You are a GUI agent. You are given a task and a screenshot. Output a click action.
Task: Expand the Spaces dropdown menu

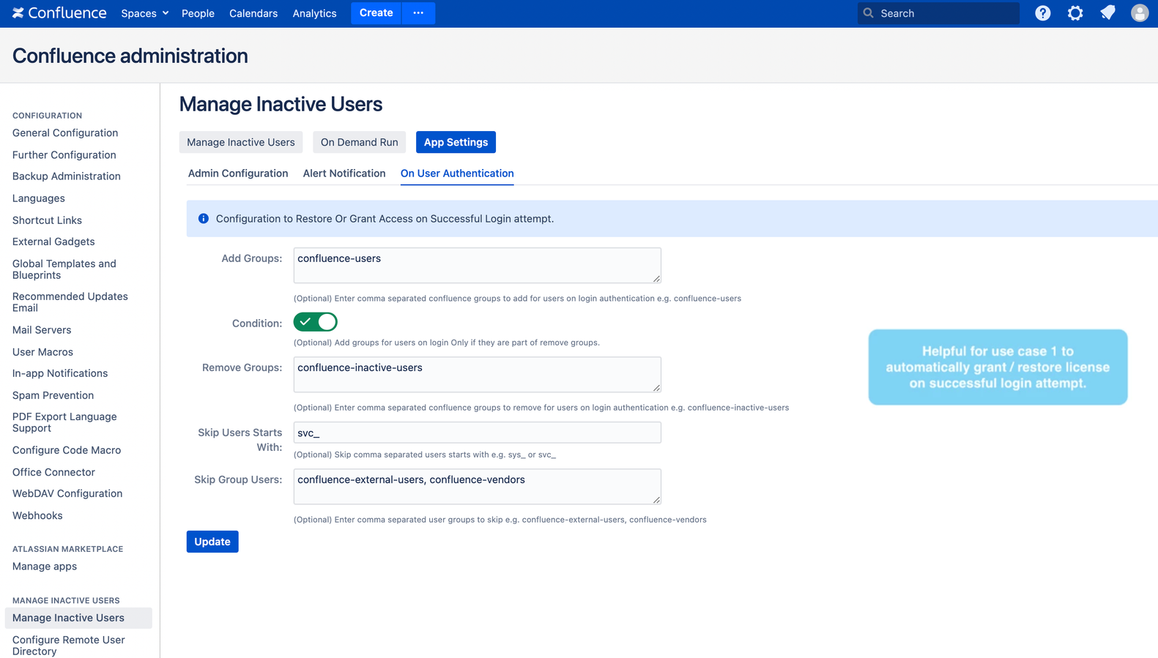click(x=145, y=13)
